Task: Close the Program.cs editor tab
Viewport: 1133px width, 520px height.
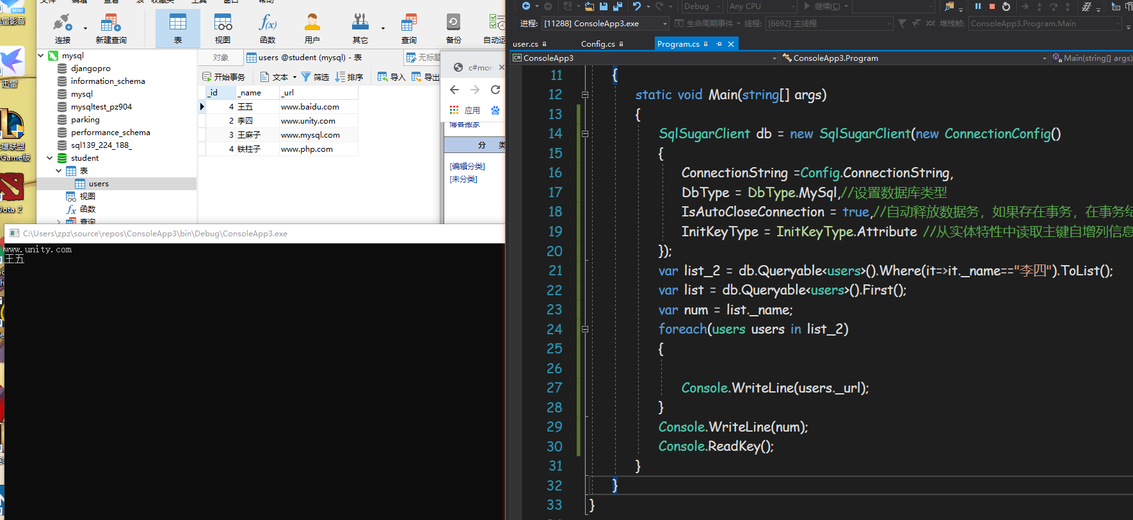Action: pos(731,44)
